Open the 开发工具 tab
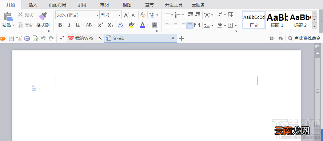 pyautogui.click(x=174, y=5)
